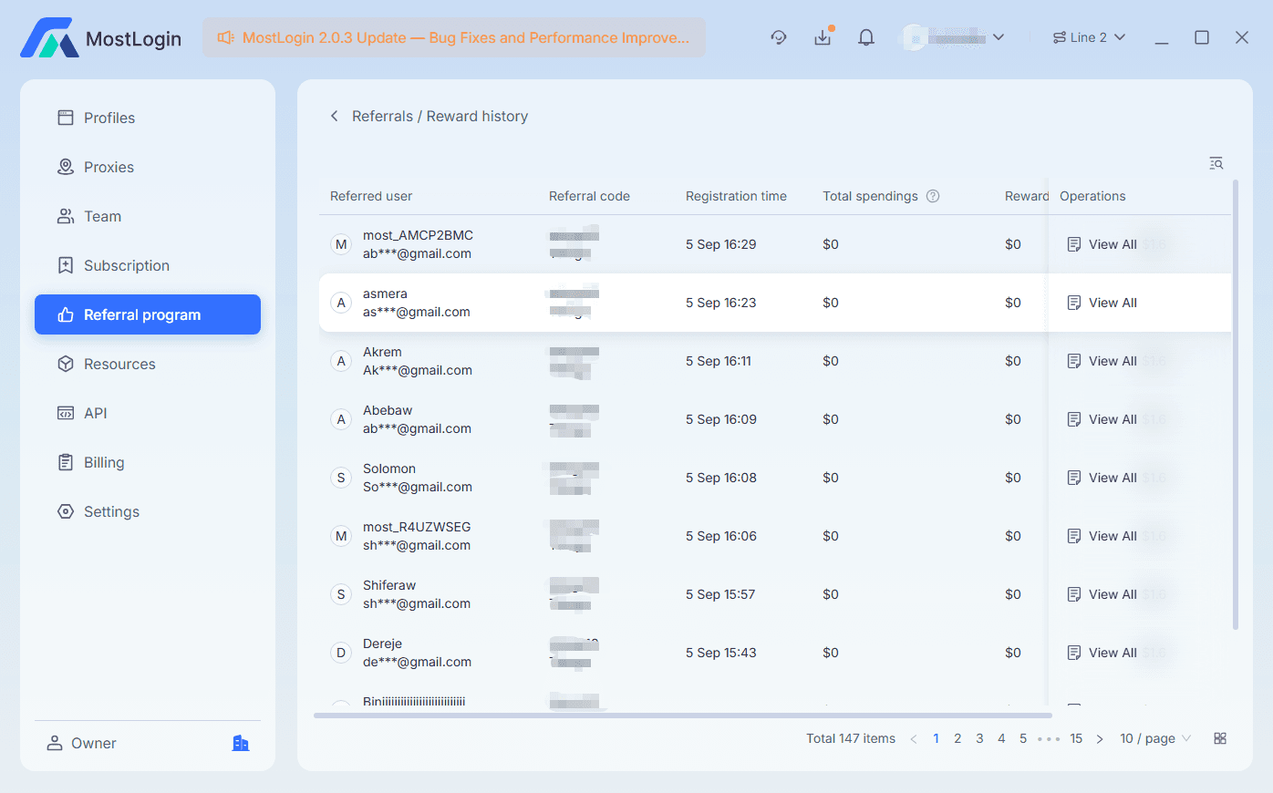Open the 10 / page dropdown
The height and width of the screenshot is (793, 1273).
(x=1155, y=738)
